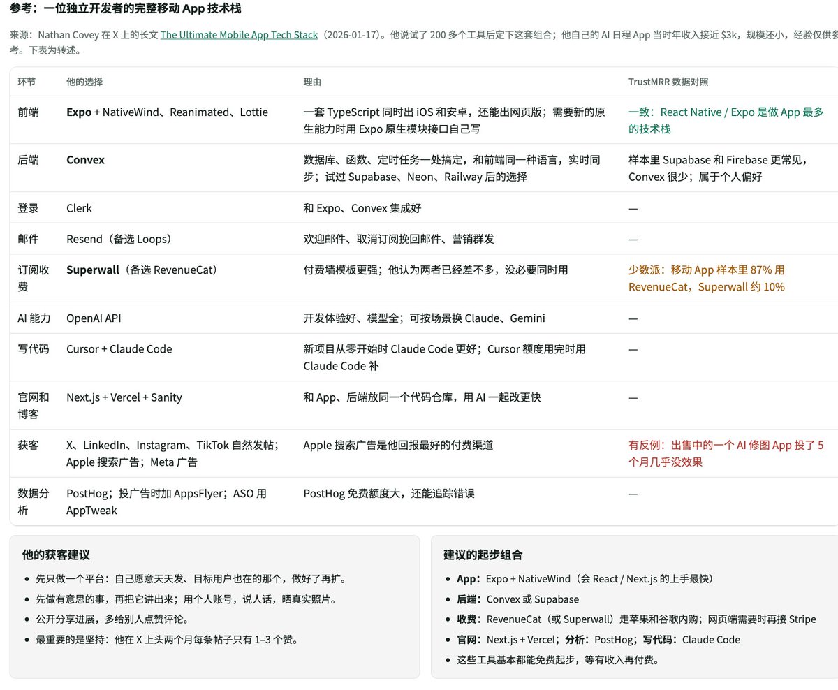Click the "他的获客建议" card heading
The width and height of the screenshot is (838, 690).
[56, 555]
